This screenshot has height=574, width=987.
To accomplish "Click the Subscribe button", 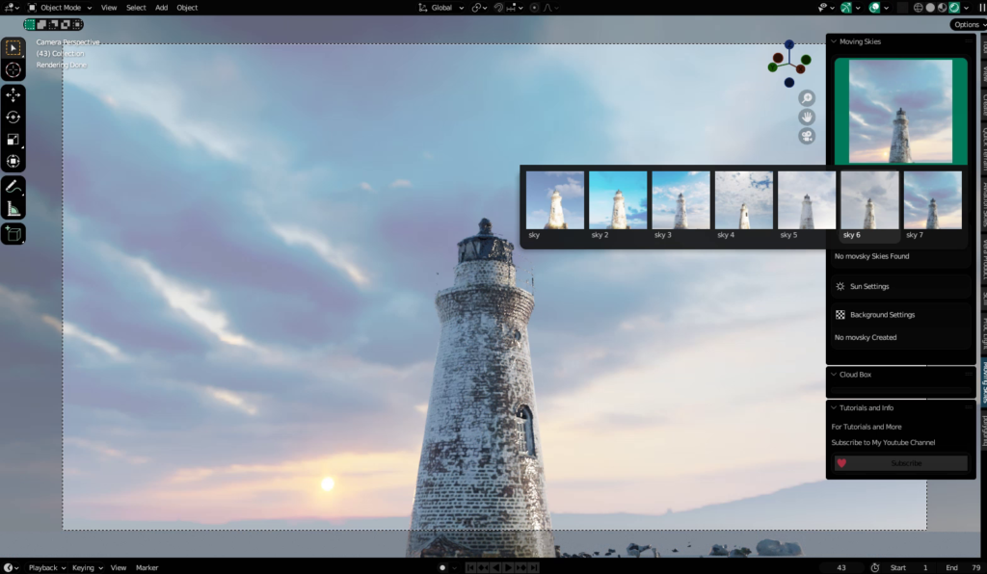I will [x=901, y=463].
